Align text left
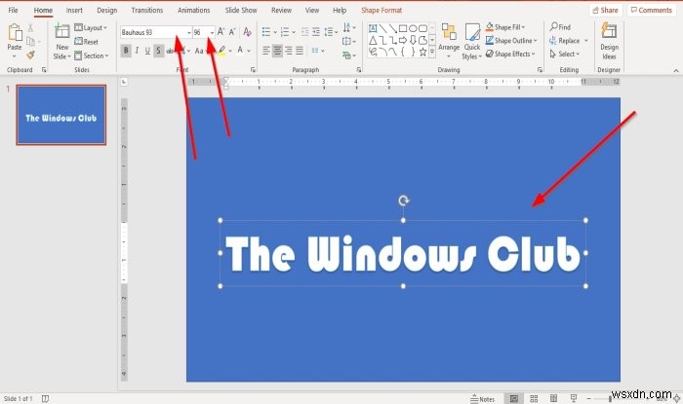 [x=266, y=51]
